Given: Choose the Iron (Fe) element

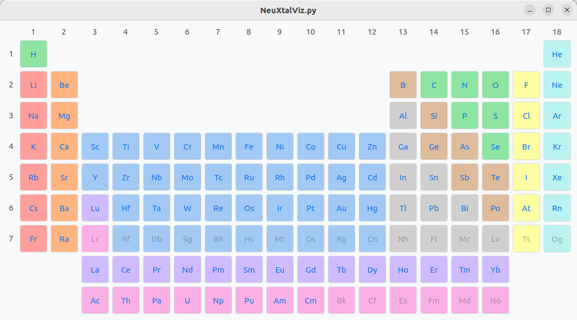Looking at the screenshot, I should point(249,146).
